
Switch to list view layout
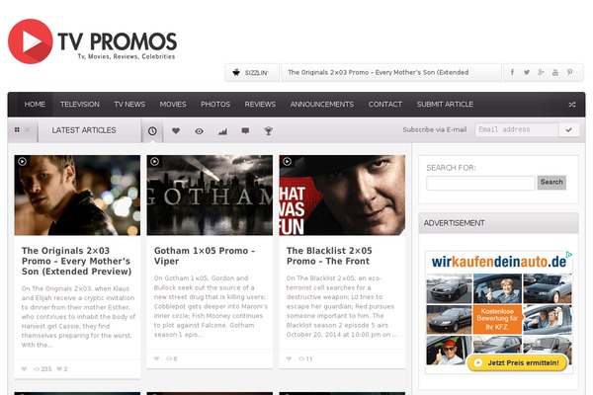(28, 129)
